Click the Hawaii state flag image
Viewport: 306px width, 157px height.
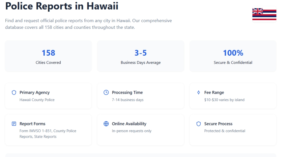click(264, 14)
